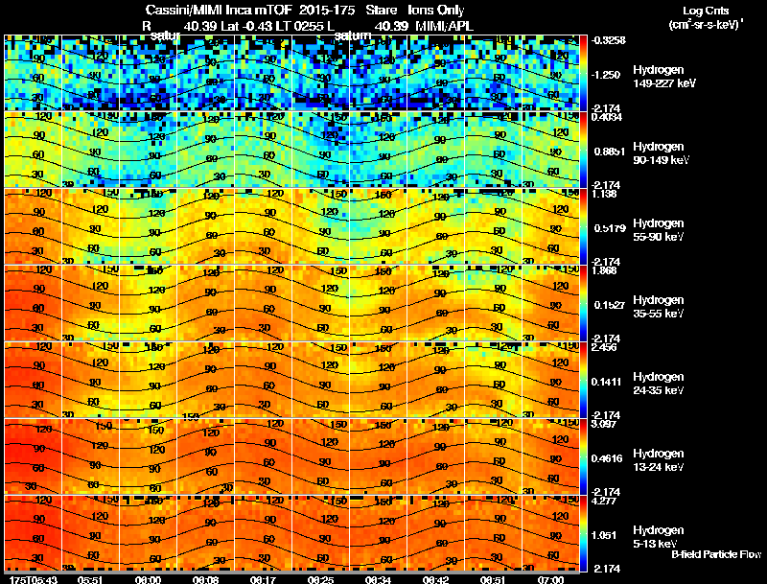Click the color bar beside Hydrogen 24-35 keV

pos(583,380)
